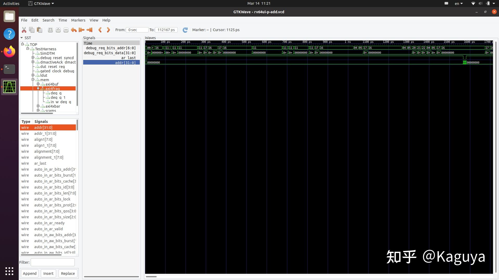Open Firefox from the Ubuntu dock
Screen dimensions: 499x280
tap(9, 51)
